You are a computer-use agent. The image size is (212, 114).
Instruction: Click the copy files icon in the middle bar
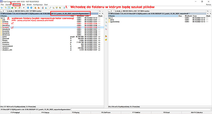pyautogui.click(x=106, y=26)
